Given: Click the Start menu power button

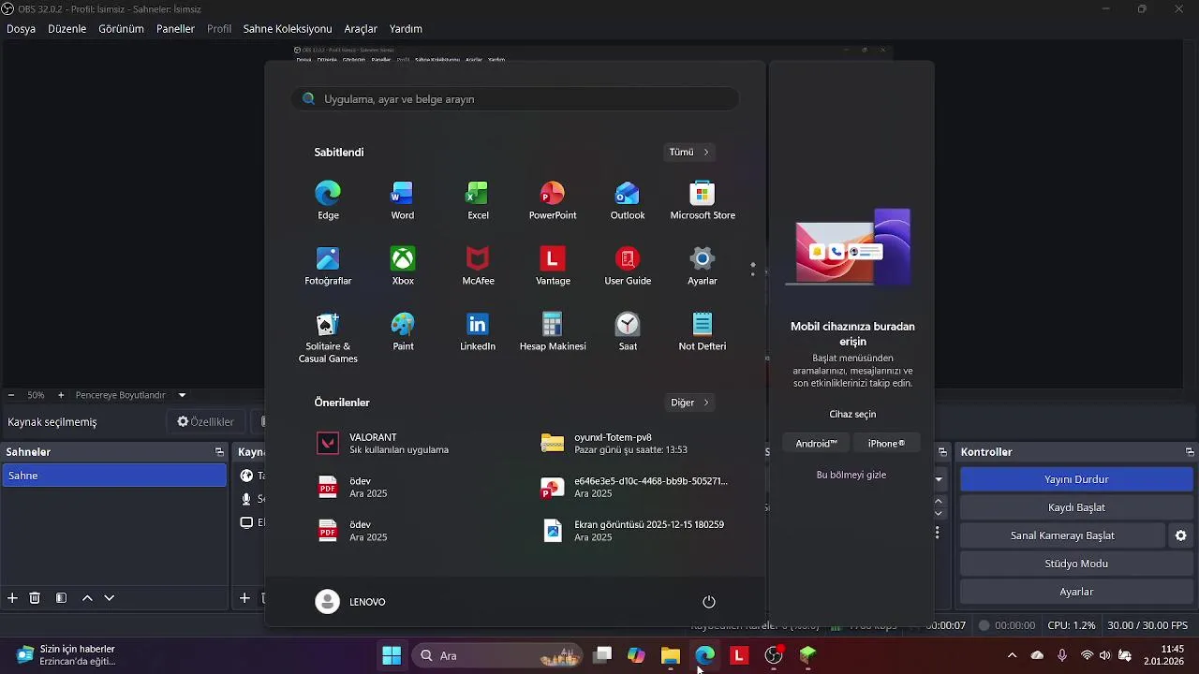Looking at the screenshot, I should point(709,602).
